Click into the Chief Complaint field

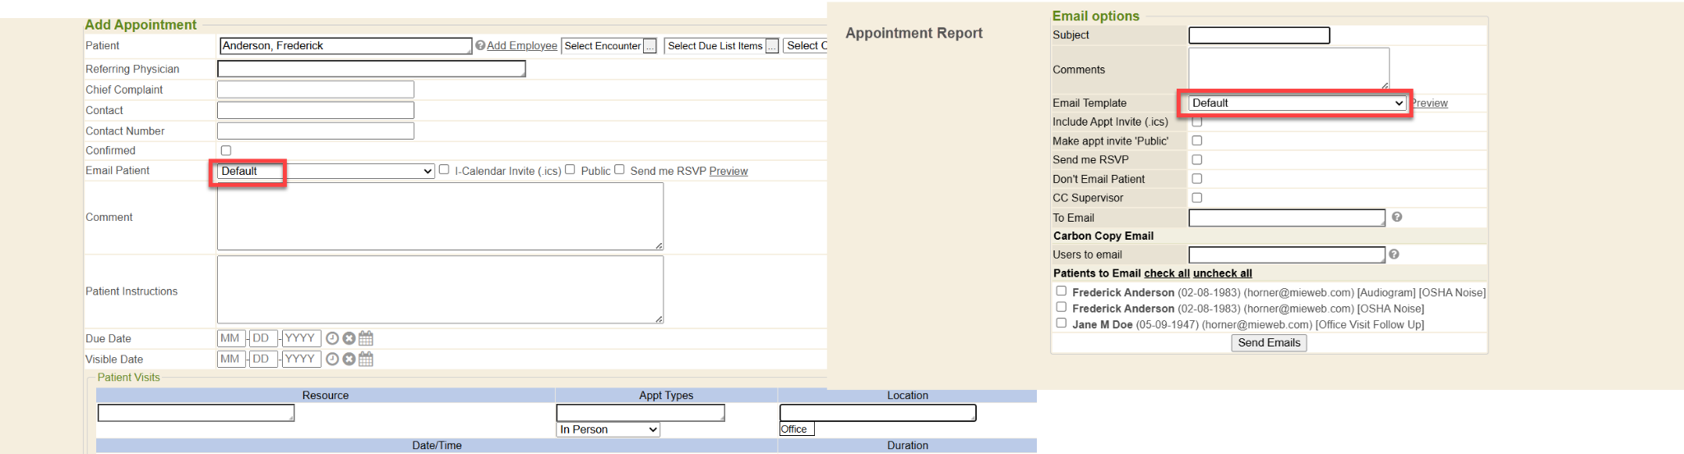(x=316, y=89)
